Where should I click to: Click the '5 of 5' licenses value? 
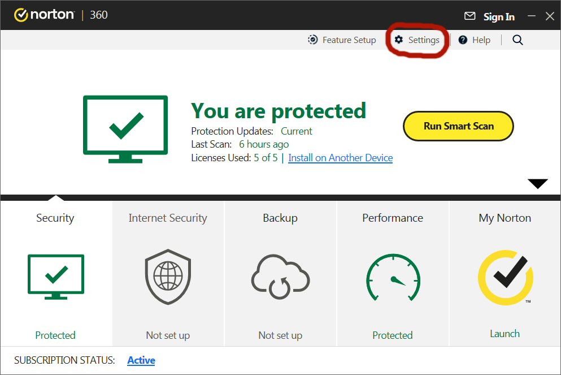coord(266,158)
